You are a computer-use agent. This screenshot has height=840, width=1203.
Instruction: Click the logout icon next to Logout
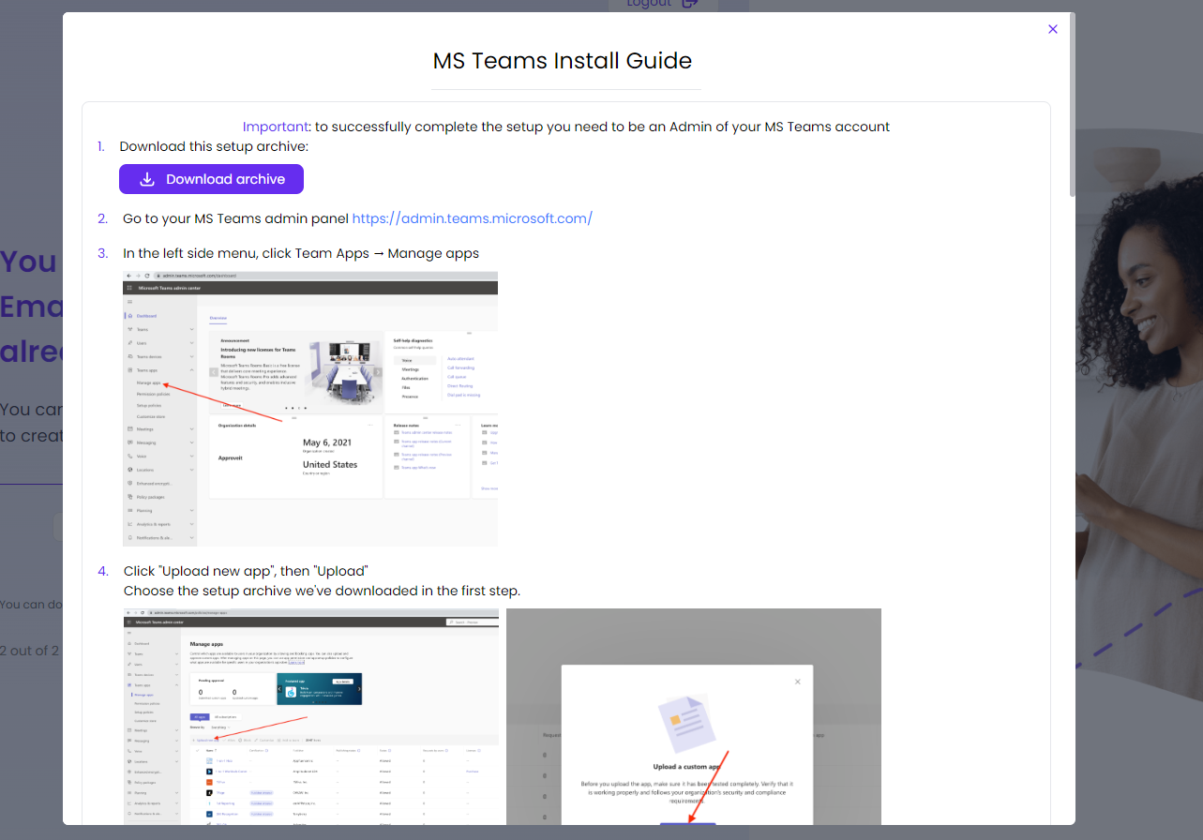coord(689,4)
